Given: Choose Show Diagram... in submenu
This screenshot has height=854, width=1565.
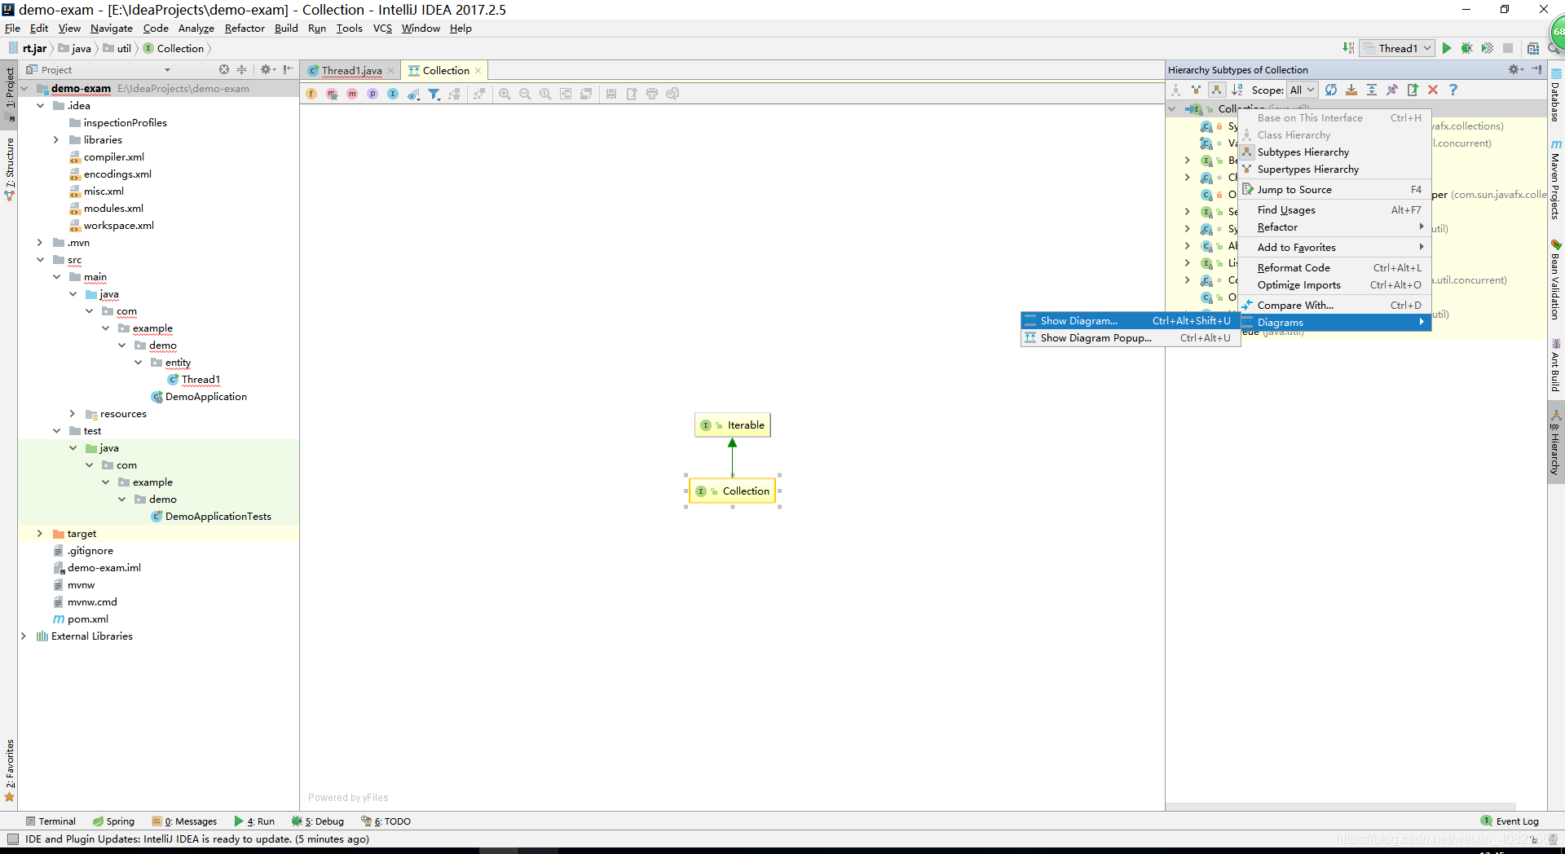Looking at the screenshot, I should pos(1130,321).
